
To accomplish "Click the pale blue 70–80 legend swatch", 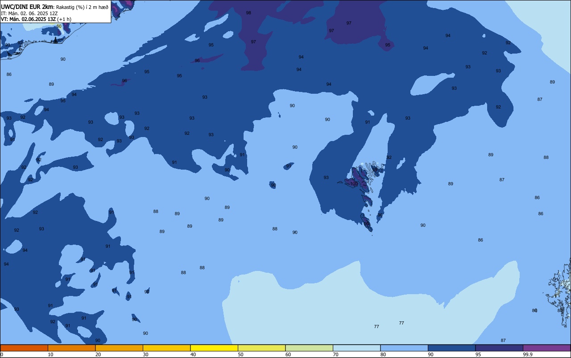I will (x=356, y=348).
